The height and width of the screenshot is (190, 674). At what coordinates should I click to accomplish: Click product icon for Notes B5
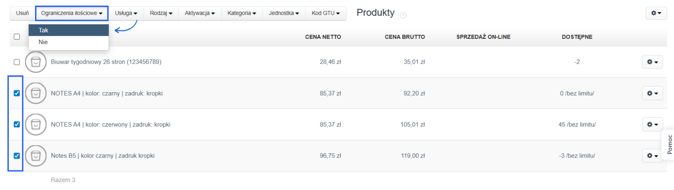pos(36,156)
